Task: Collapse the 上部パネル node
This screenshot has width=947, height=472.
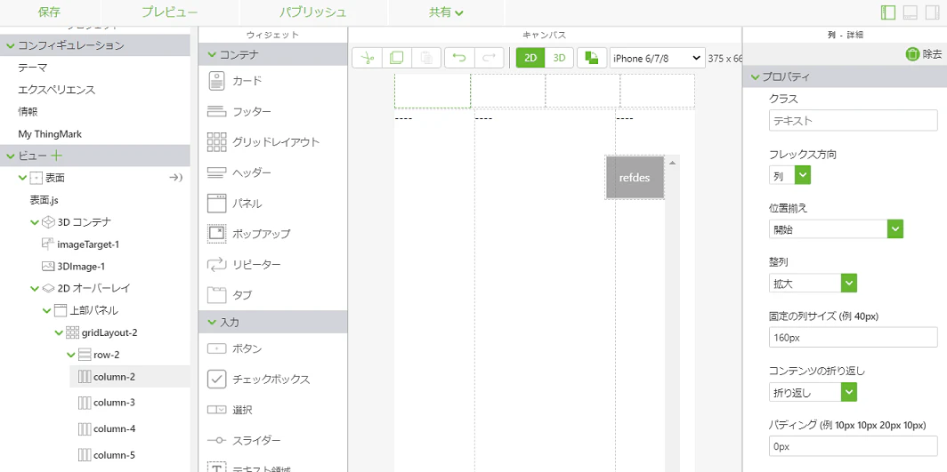Action: [x=47, y=310]
